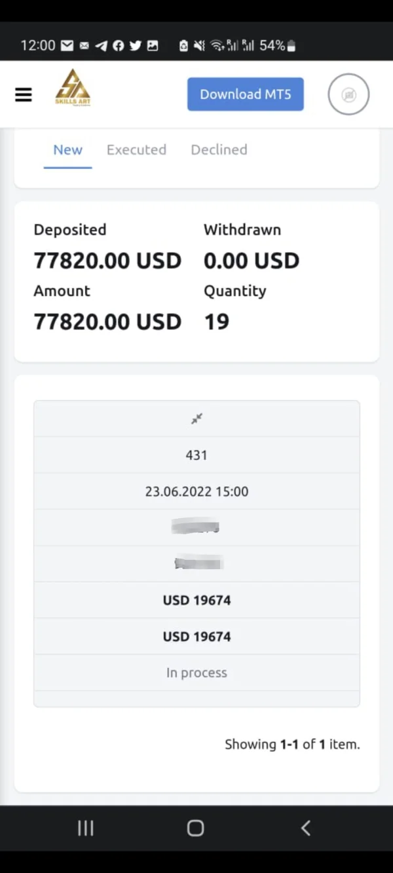Viewport: 393px width, 873px height.
Task: Tap the Telegram notification icon
Action: (101, 46)
